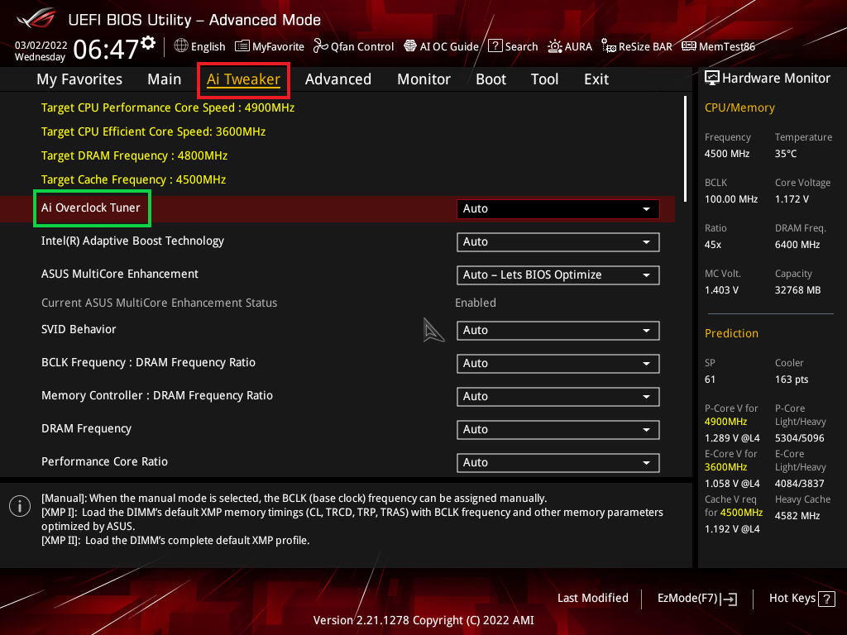Click the 1.172 V core voltage value

coord(792,199)
